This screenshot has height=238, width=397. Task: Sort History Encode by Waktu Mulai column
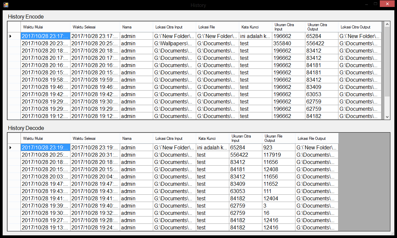tap(45, 27)
